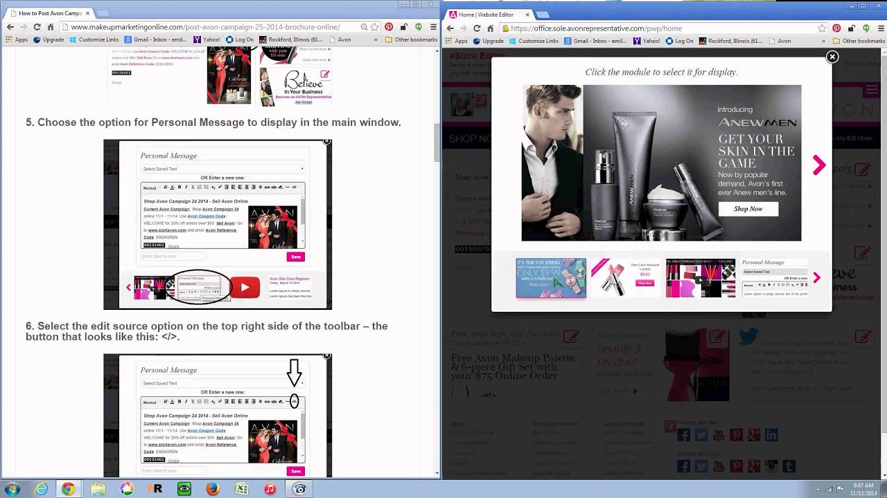Open the Yahoo! bookmark in the right window
This screenshot has width=887, height=498.
647,41
